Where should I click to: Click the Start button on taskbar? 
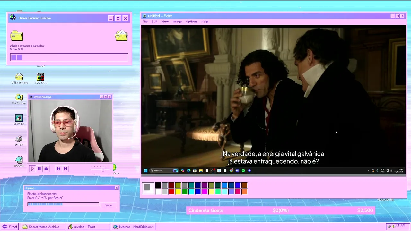10,227
